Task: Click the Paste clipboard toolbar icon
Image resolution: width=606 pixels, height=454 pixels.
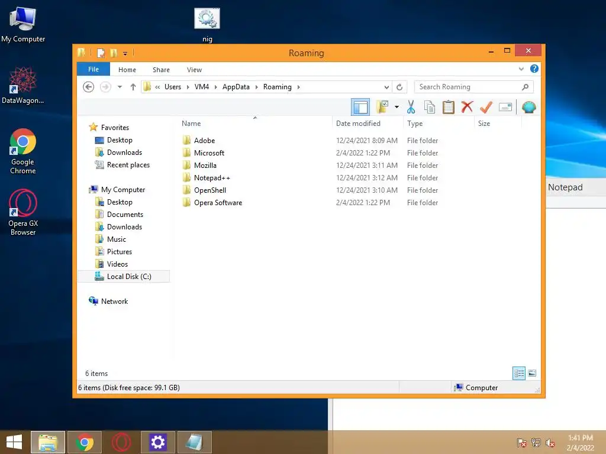Action: pos(449,107)
